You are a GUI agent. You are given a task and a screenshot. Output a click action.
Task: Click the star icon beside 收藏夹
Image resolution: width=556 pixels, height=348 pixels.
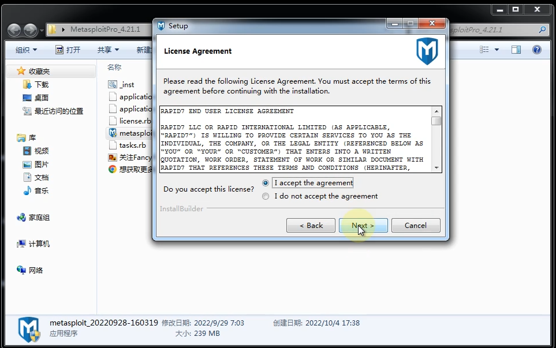21,71
